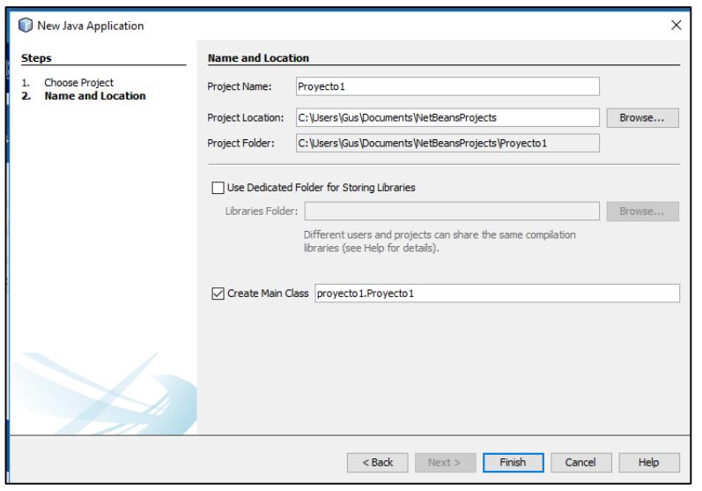
Task: Click the New Java Application title text
Action: click(x=91, y=26)
